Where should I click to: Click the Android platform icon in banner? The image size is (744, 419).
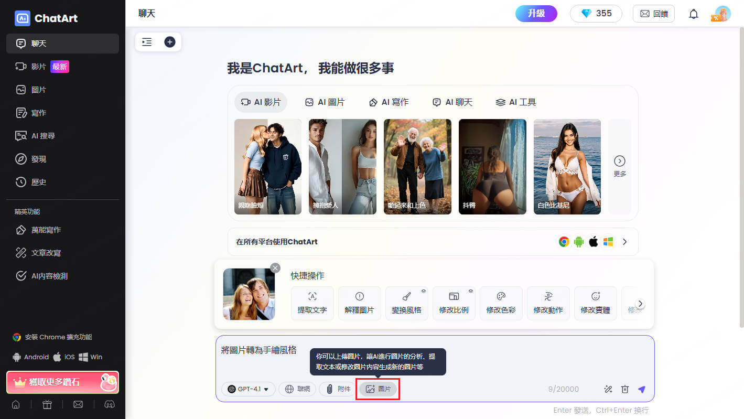pos(579,242)
